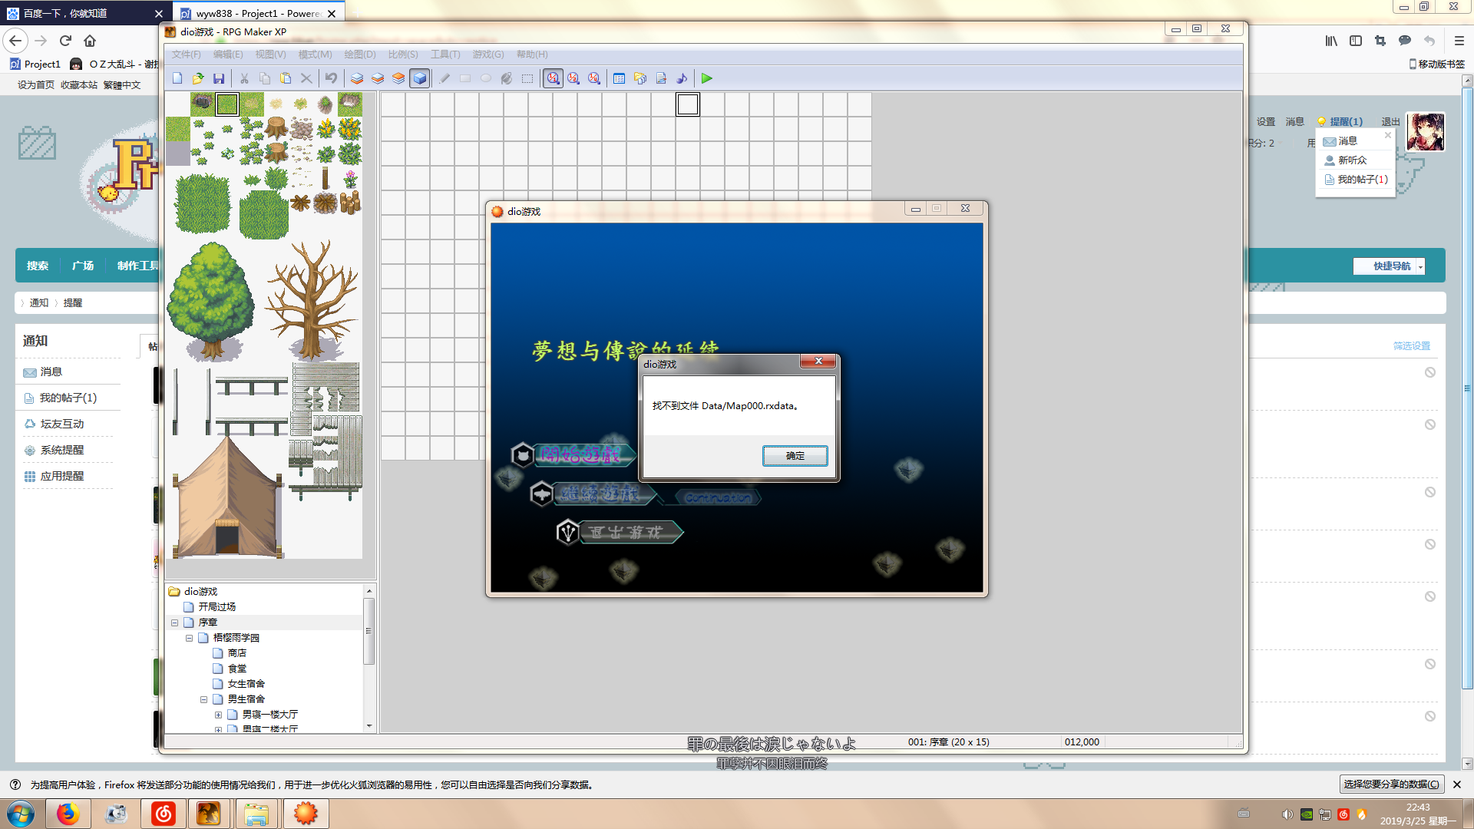Image resolution: width=1474 pixels, height=829 pixels.
Task: Collapse the 序章 map tree node
Action: point(175,623)
